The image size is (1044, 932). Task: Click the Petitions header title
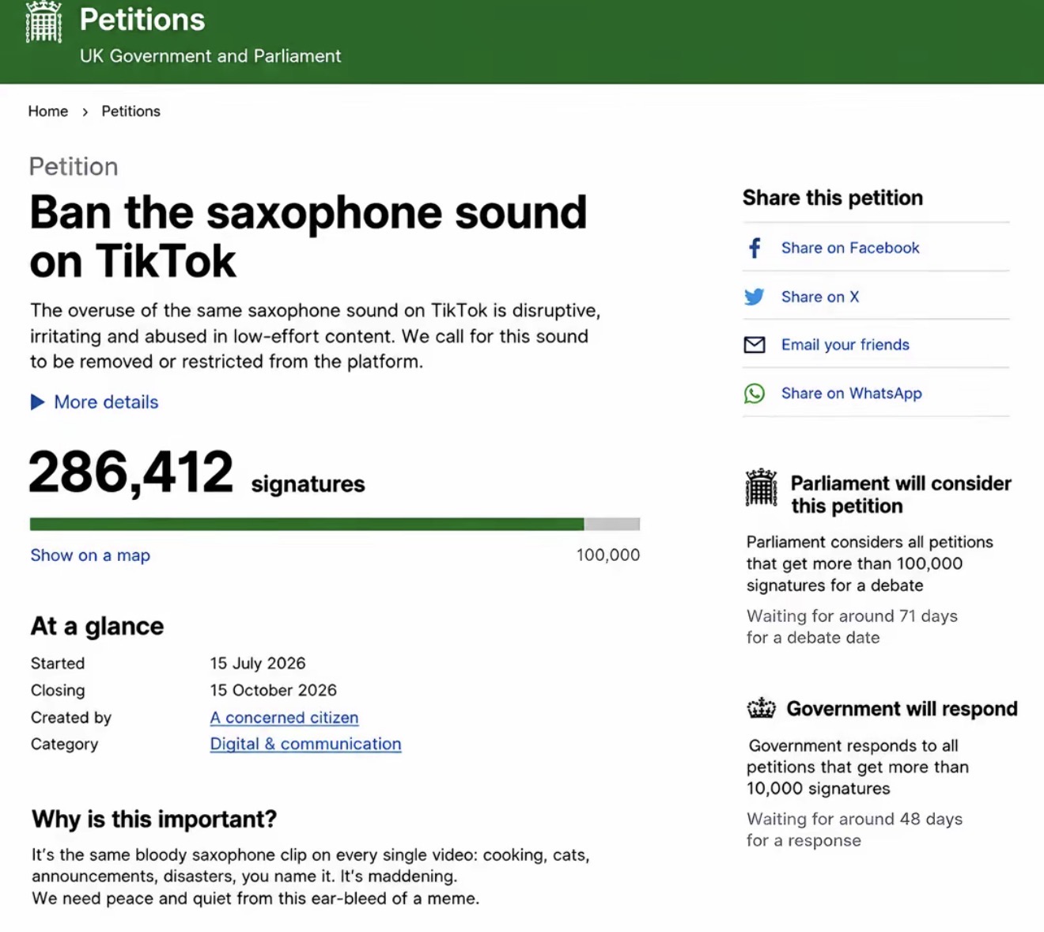pos(142,20)
